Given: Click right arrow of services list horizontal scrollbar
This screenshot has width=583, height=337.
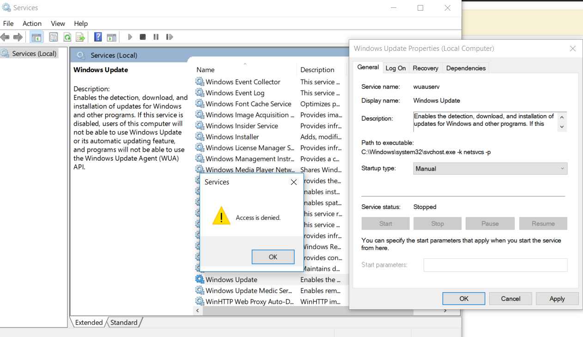Looking at the screenshot, I should [x=445, y=311].
